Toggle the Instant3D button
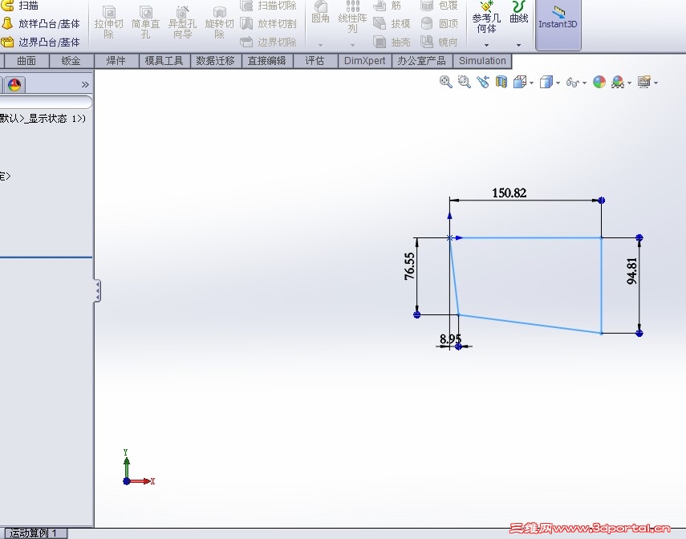 [558, 25]
